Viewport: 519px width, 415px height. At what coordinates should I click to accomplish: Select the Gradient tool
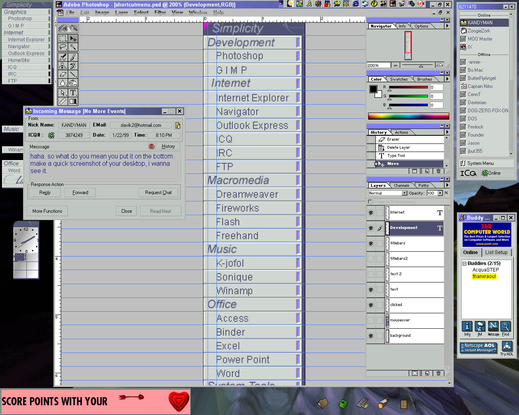click(73, 101)
